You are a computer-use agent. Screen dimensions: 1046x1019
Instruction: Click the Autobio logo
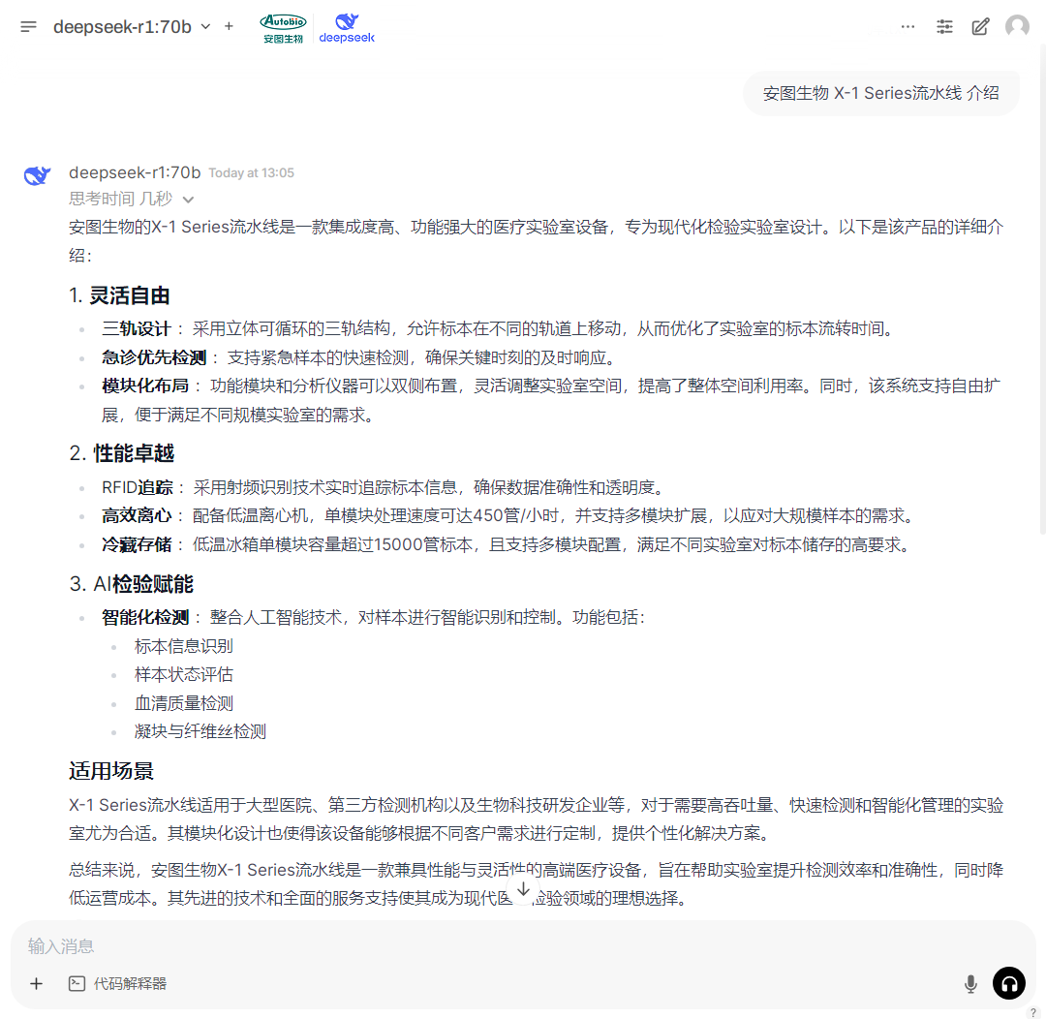coord(284,29)
